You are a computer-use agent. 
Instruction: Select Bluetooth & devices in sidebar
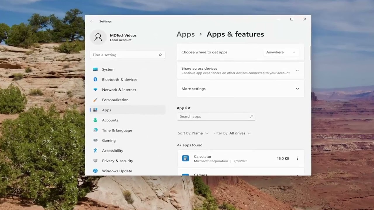pos(128,79)
